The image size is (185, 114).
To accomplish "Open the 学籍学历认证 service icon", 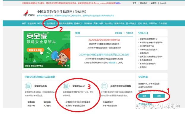I will pos(66,86).
